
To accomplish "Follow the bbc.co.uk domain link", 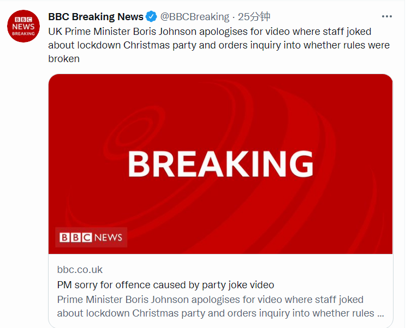I will 80,270.
